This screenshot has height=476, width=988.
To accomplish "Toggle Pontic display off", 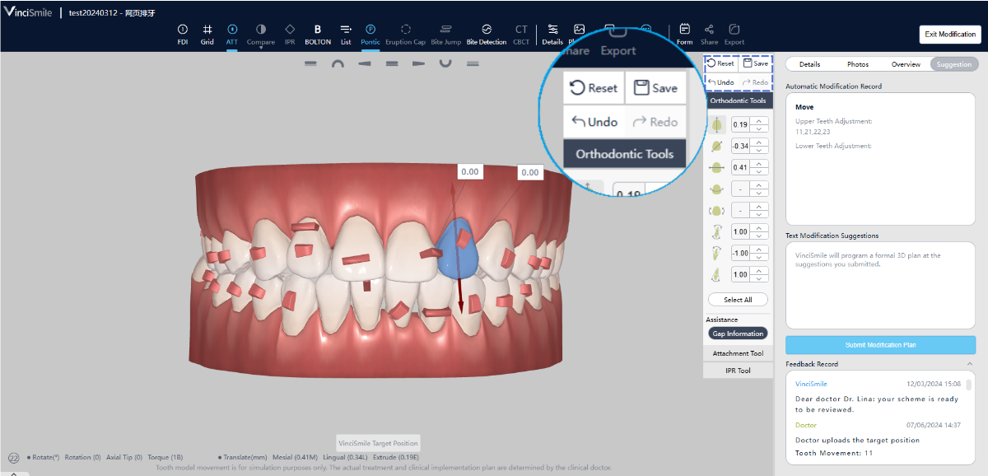I will [370, 34].
